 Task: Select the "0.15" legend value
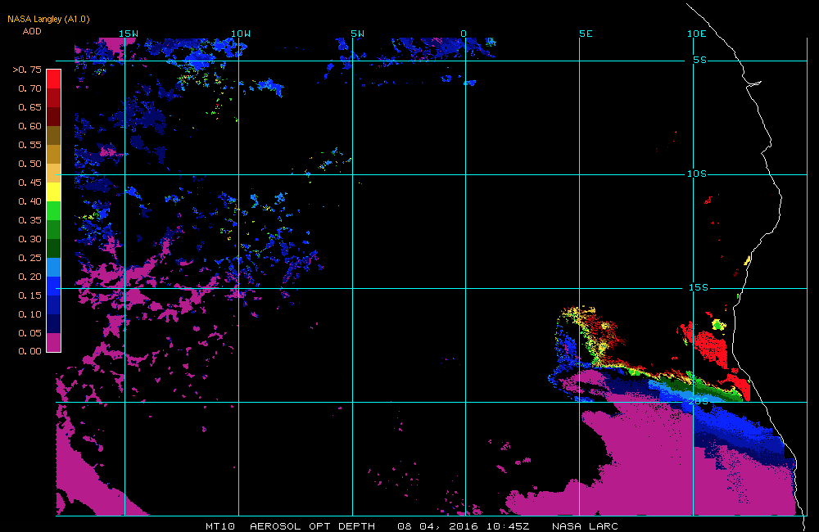tap(29, 295)
